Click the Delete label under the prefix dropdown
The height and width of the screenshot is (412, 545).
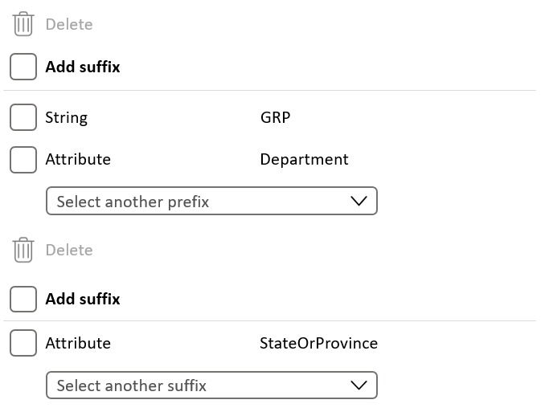tap(69, 250)
